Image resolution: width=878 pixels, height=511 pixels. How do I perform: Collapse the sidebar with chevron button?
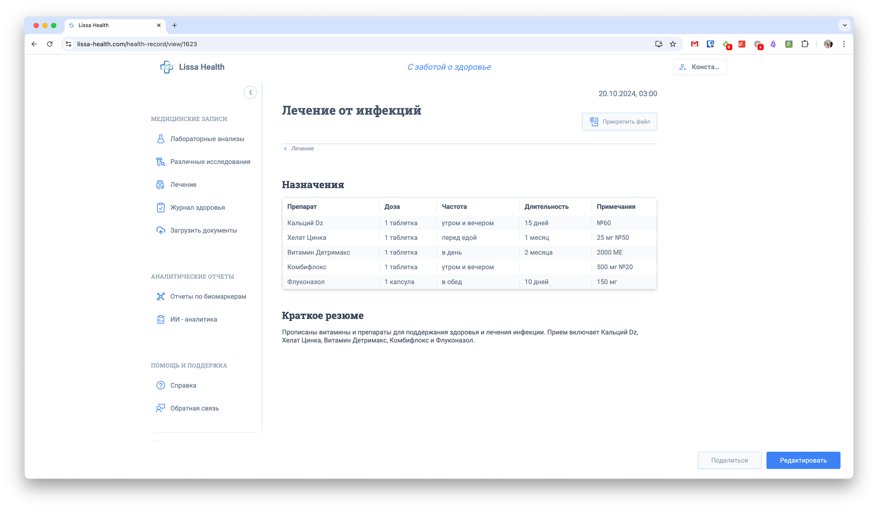tap(250, 93)
